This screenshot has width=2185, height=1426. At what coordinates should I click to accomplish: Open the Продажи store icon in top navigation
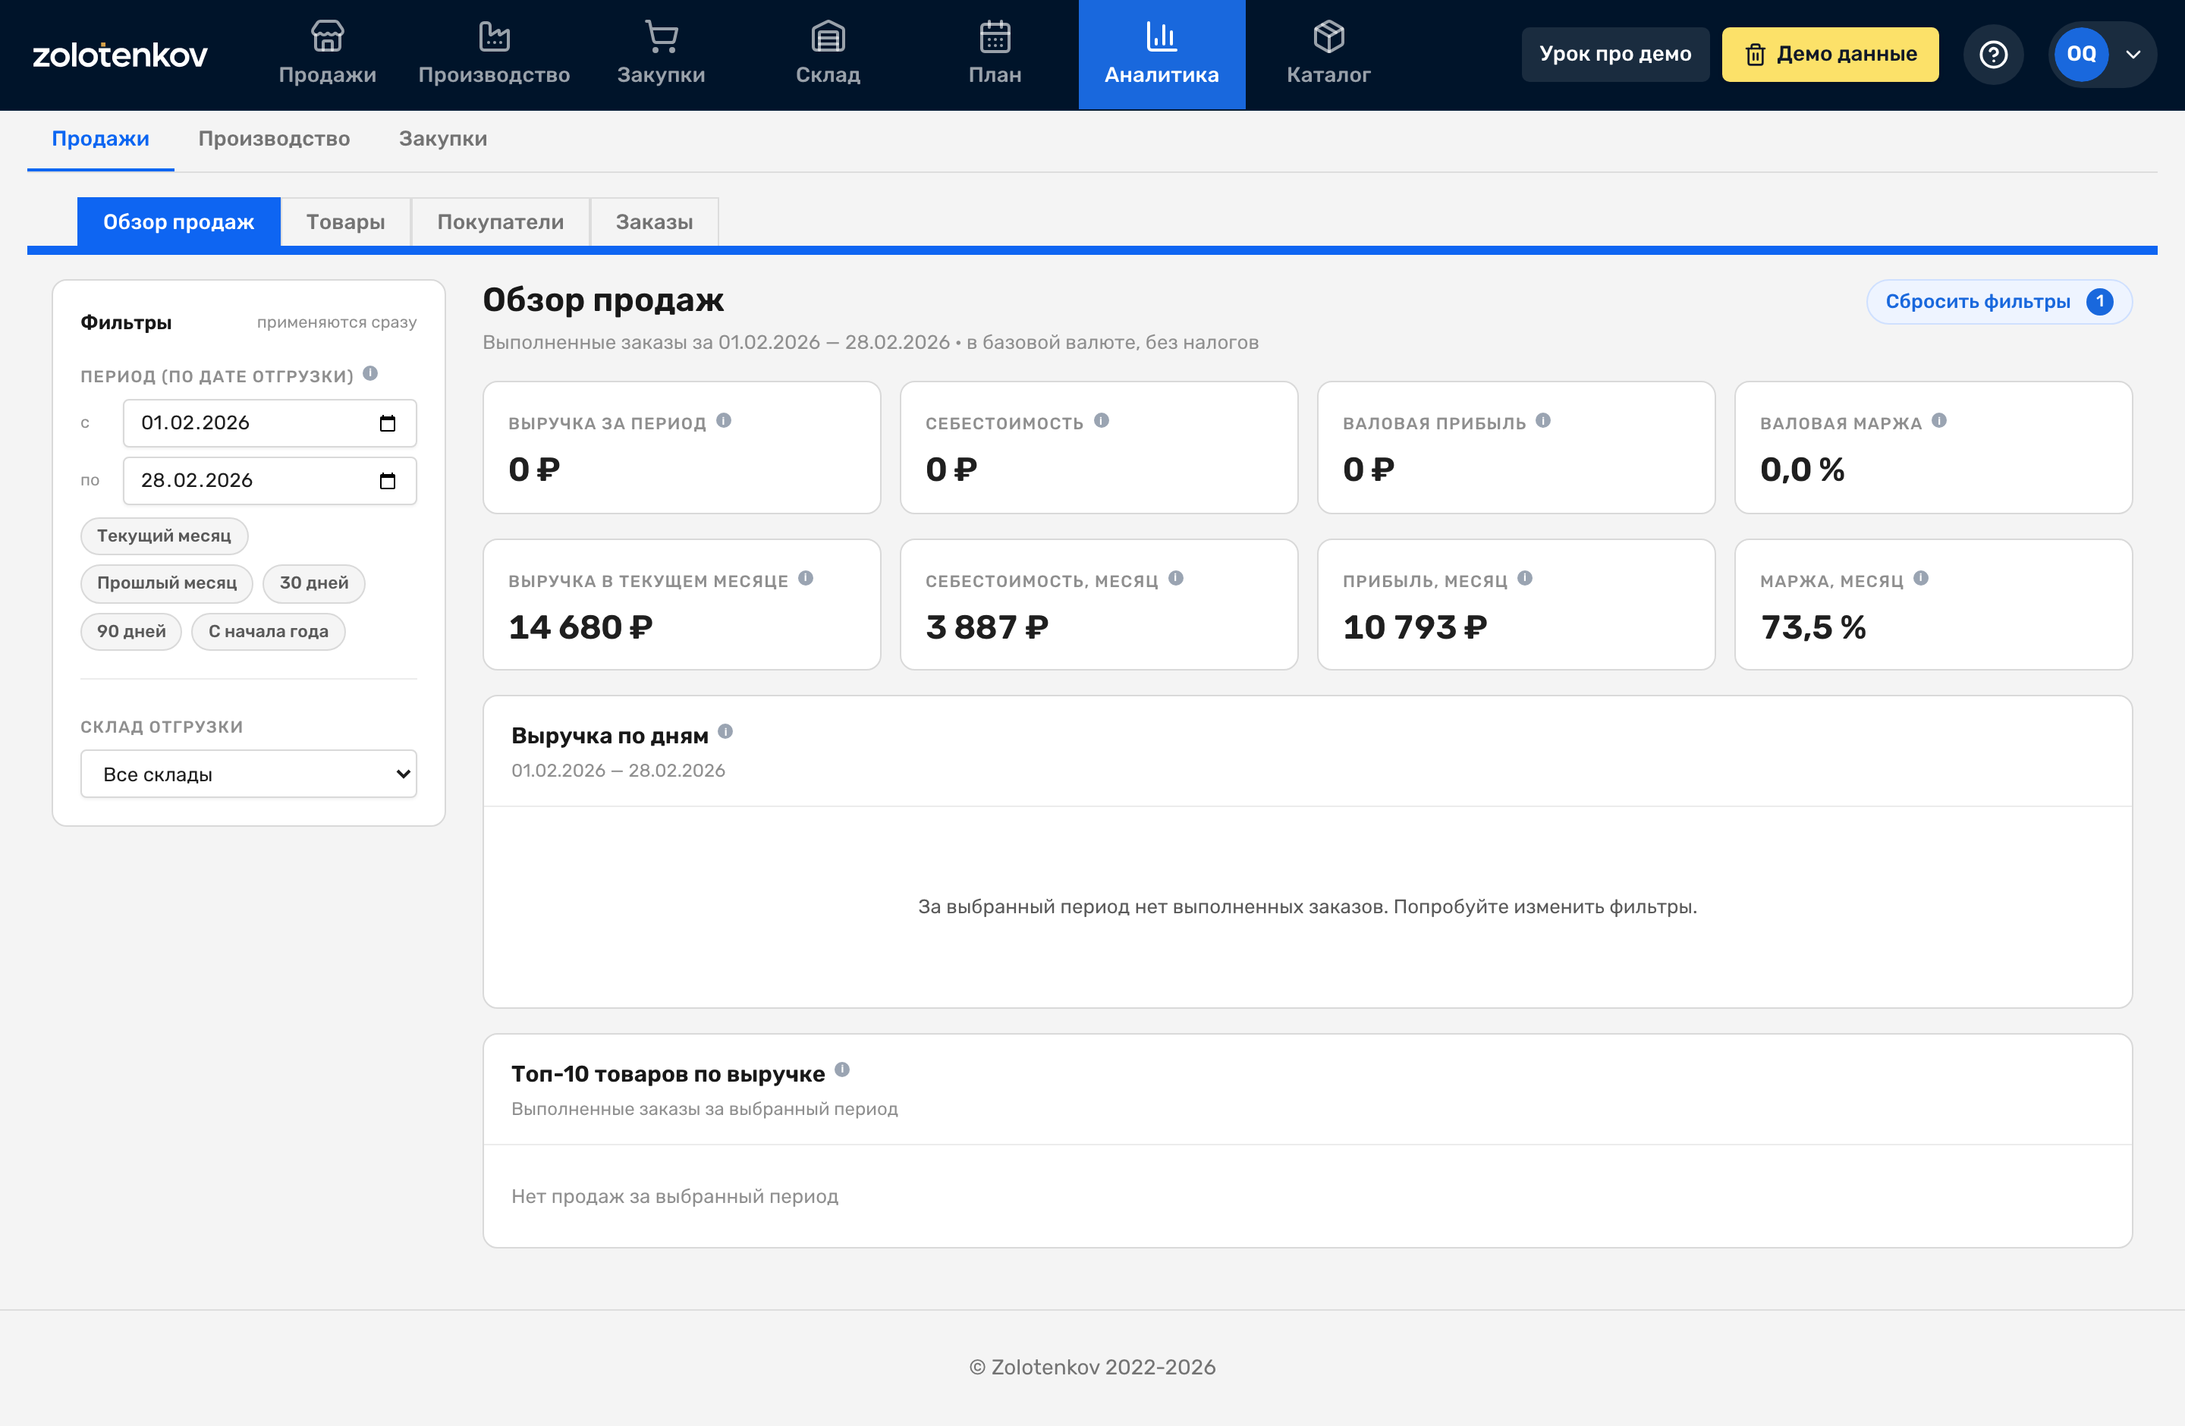(x=327, y=36)
